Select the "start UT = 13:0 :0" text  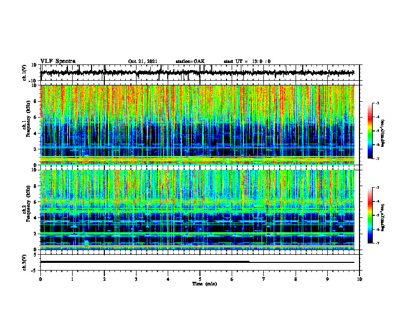point(247,61)
